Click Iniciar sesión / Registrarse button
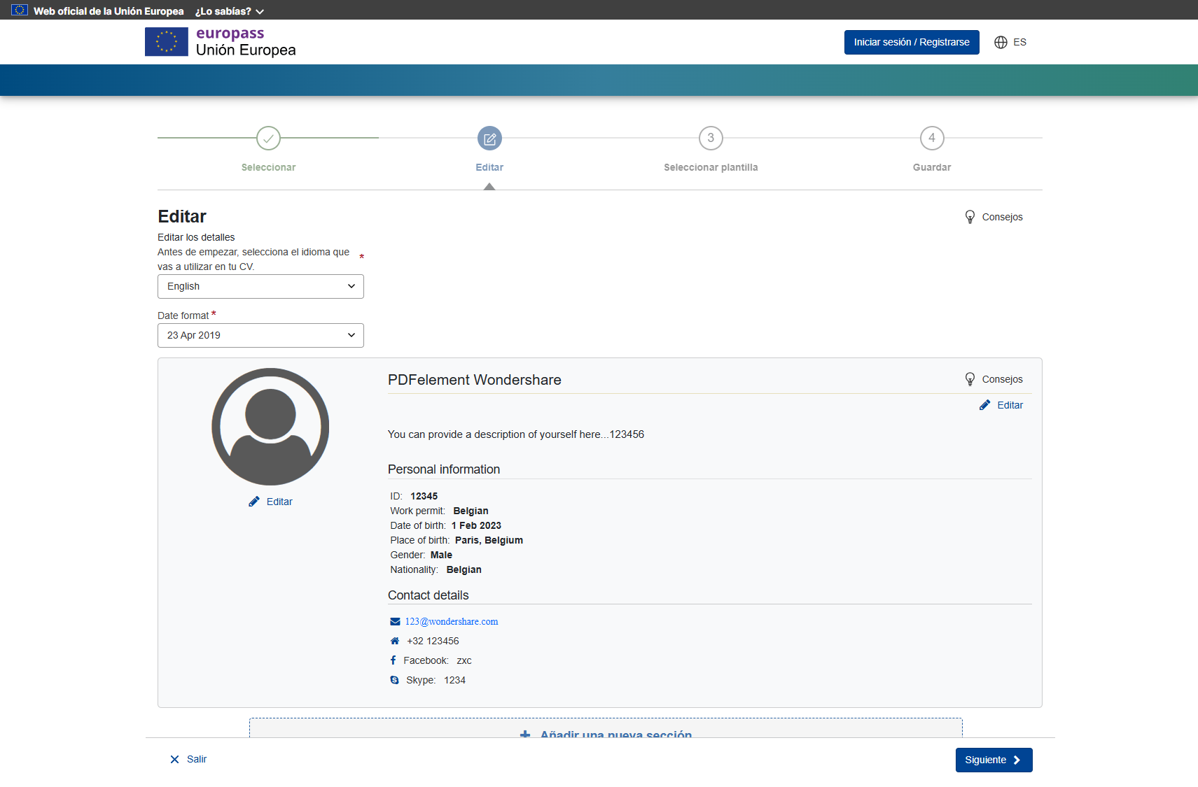 [912, 42]
